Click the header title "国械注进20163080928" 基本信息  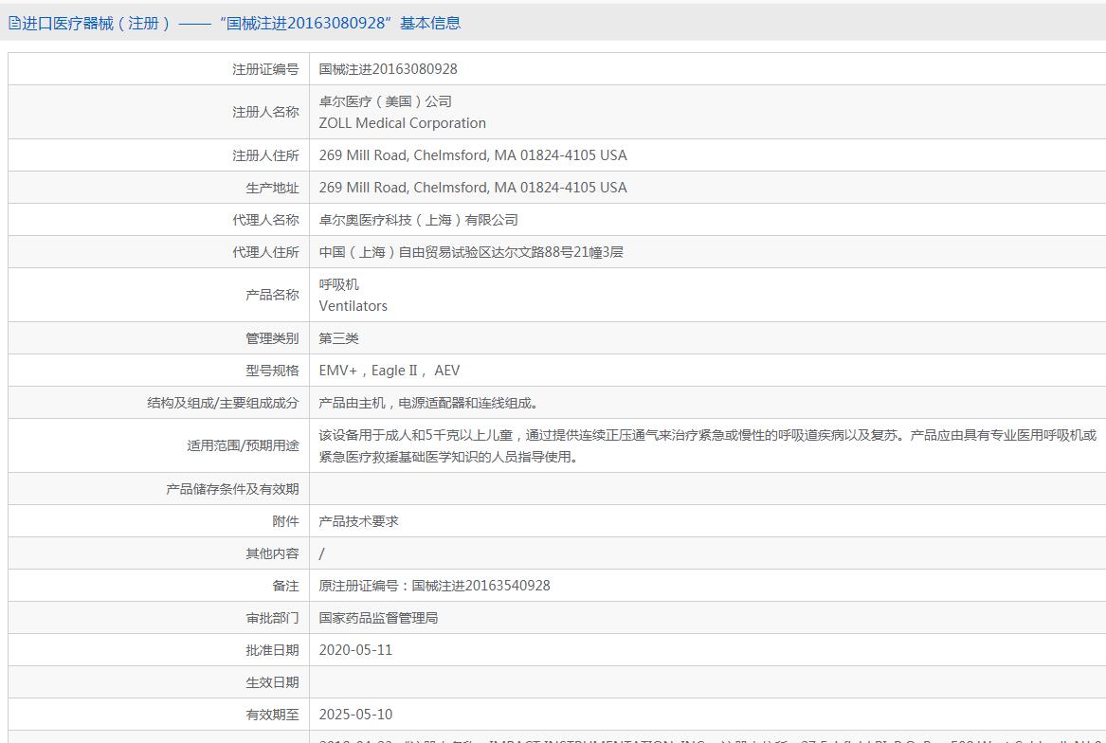(x=340, y=24)
